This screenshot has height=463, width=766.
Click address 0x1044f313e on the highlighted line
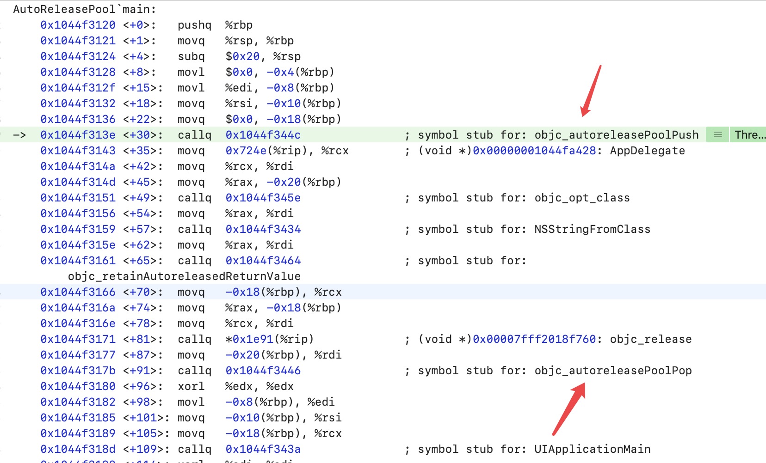pos(78,135)
